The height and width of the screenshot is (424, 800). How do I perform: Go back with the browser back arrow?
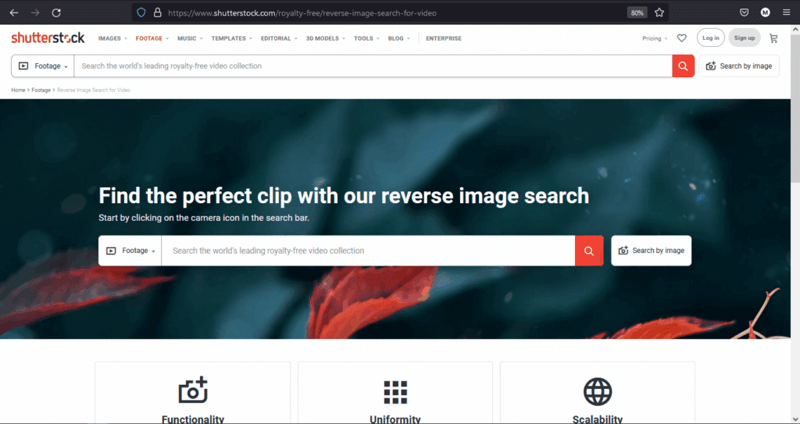pos(14,12)
